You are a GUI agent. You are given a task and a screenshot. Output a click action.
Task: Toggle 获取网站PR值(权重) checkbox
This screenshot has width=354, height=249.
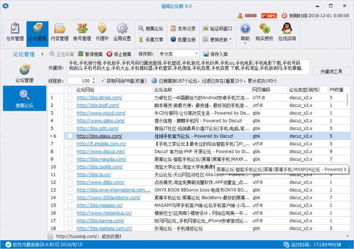[104, 81]
